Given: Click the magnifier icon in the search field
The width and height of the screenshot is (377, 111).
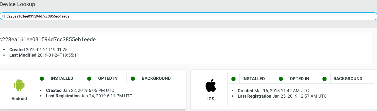Looking at the screenshot, I should [4, 16].
